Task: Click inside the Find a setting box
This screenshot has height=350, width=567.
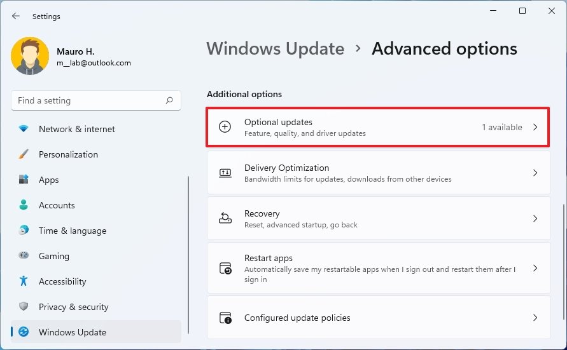Action: tap(96, 100)
